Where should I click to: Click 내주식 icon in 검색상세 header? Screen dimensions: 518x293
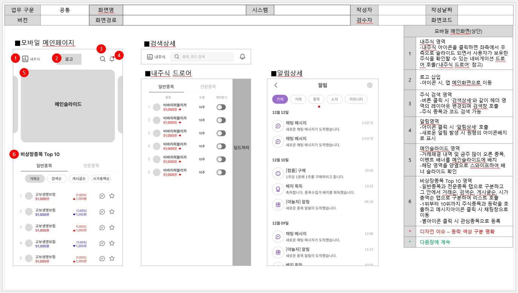pyautogui.click(x=150, y=57)
